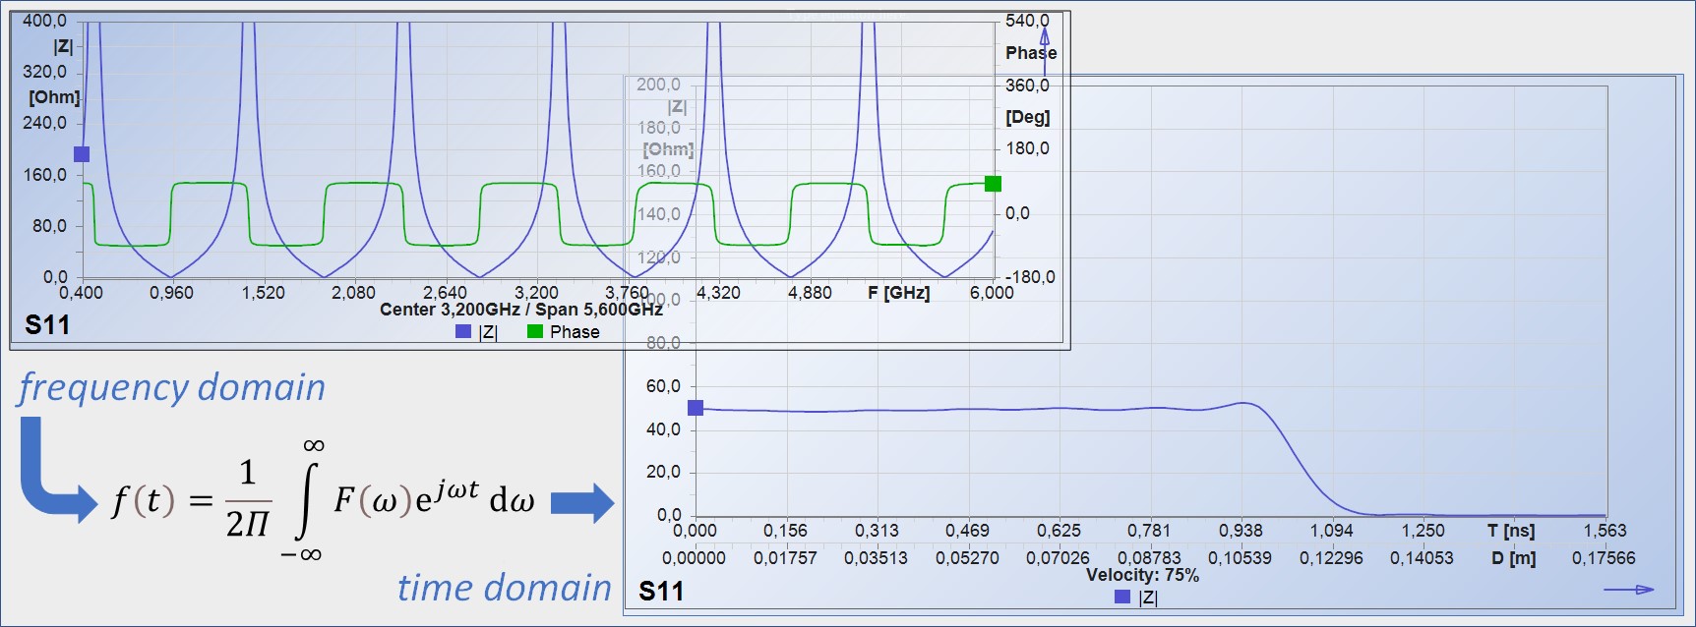1696x627 pixels.
Task: Click the |Z| legend swatch in time-domain chart
Action: point(1121,597)
